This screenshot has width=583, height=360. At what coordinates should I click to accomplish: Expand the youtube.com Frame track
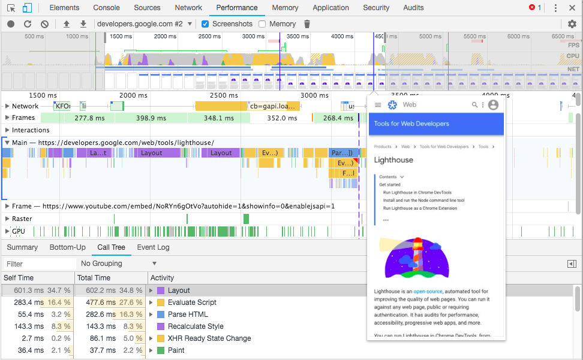(7, 206)
